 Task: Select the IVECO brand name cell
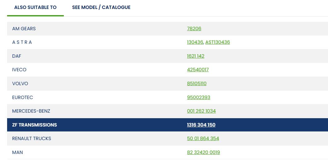[19, 70]
